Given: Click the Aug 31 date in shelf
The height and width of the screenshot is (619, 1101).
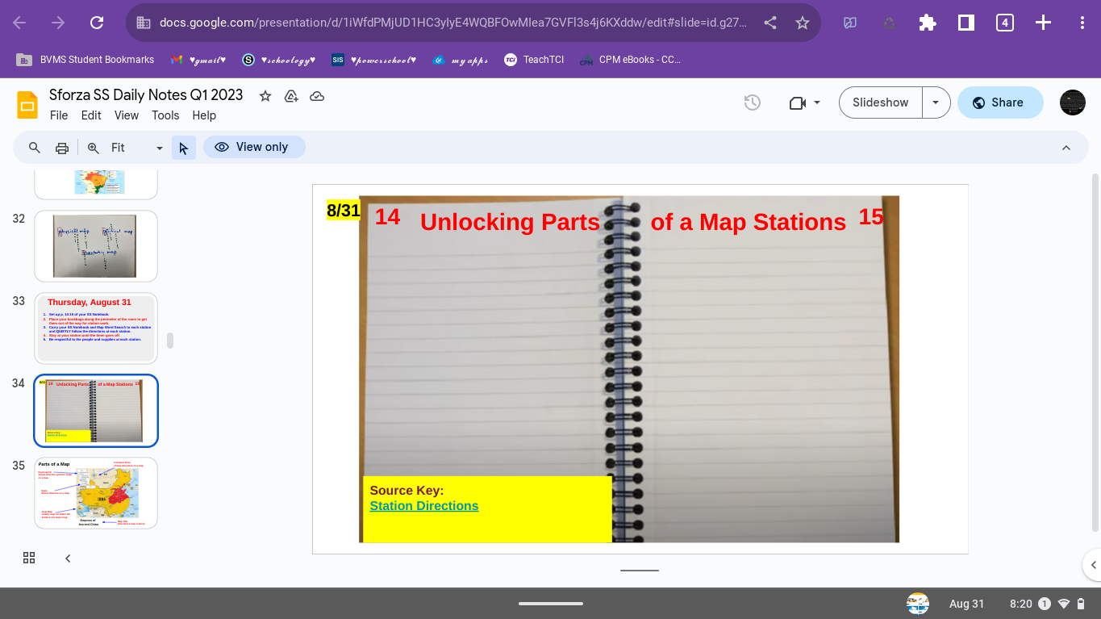Looking at the screenshot, I should click(967, 604).
